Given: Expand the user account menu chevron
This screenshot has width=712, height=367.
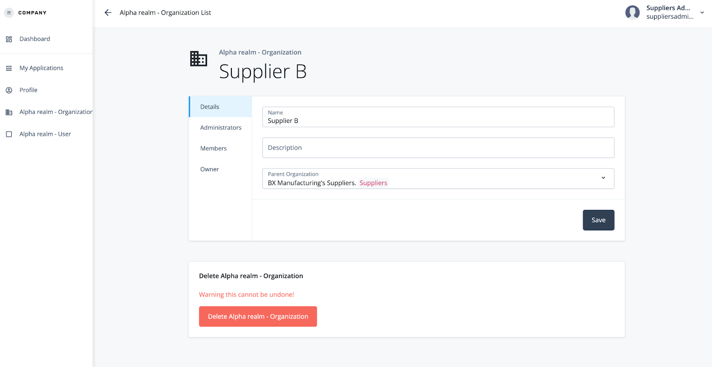Looking at the screenshot, I should tap(702, 12).
